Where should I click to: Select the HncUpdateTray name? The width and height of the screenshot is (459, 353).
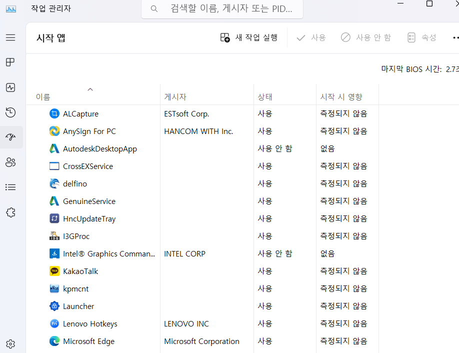(89, 219)
